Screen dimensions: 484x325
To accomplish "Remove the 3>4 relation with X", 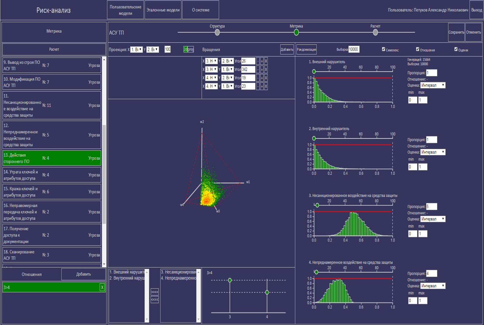I will (102, 288).
